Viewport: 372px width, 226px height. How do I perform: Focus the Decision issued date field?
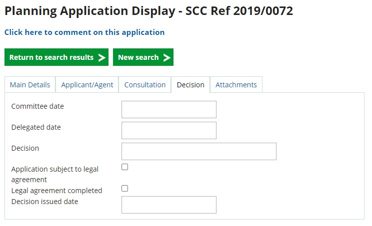[169, 205]
